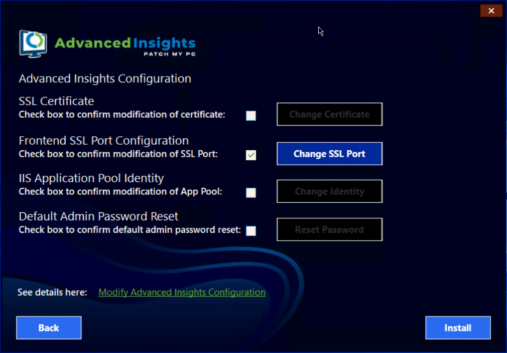This screenshot has height=353, width=507.
Task: Click the Frontend SSL Port Configuration title
Action: [x=103, y=141]
